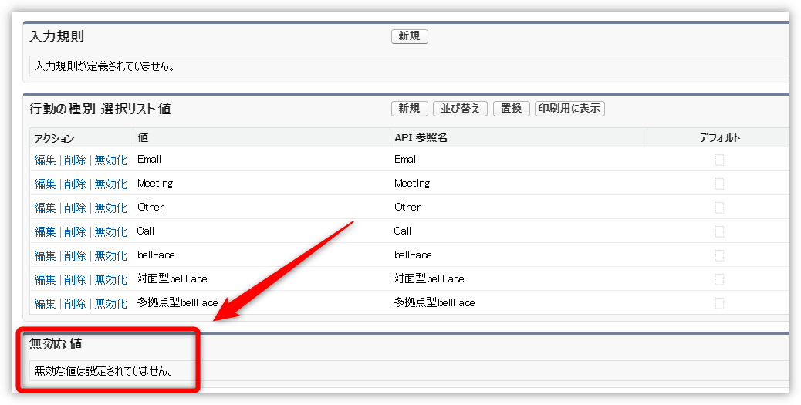
Task: Click 削除 link for Email row
Action: pos(75,160)
